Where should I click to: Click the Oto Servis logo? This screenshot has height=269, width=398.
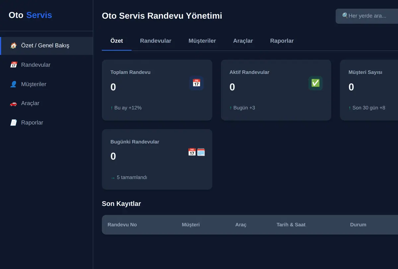[x=30, y=15]
